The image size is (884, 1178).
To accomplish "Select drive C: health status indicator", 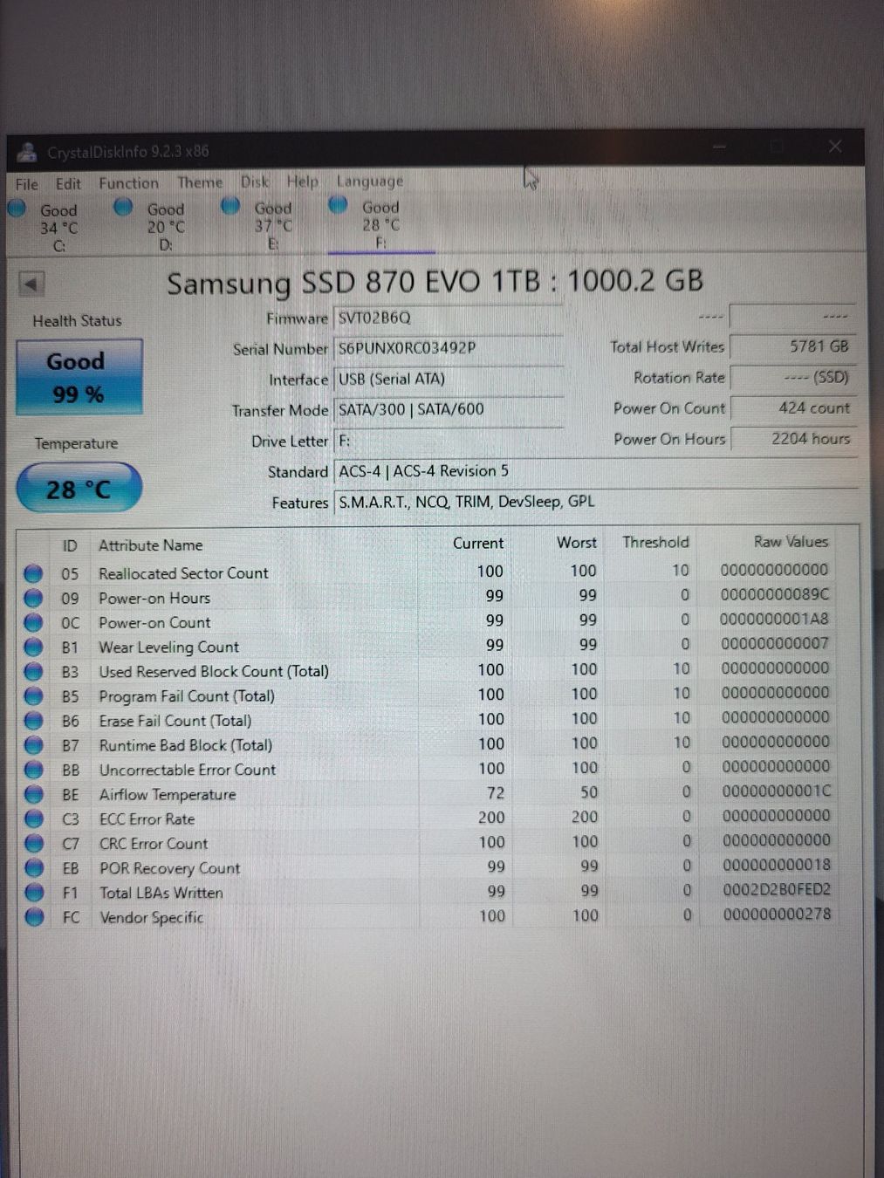I will click(x=17, y=207).
